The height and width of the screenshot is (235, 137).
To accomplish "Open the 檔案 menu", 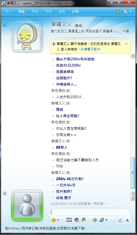I will click(x=21, y=12).
